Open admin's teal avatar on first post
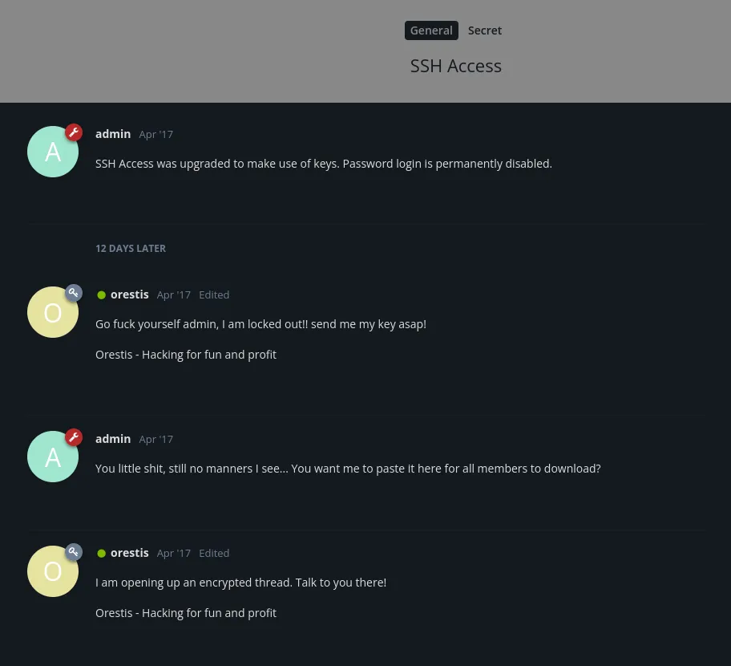Image resolution: width=731 pixels, height=666 pixels. [x=53, y=152]
